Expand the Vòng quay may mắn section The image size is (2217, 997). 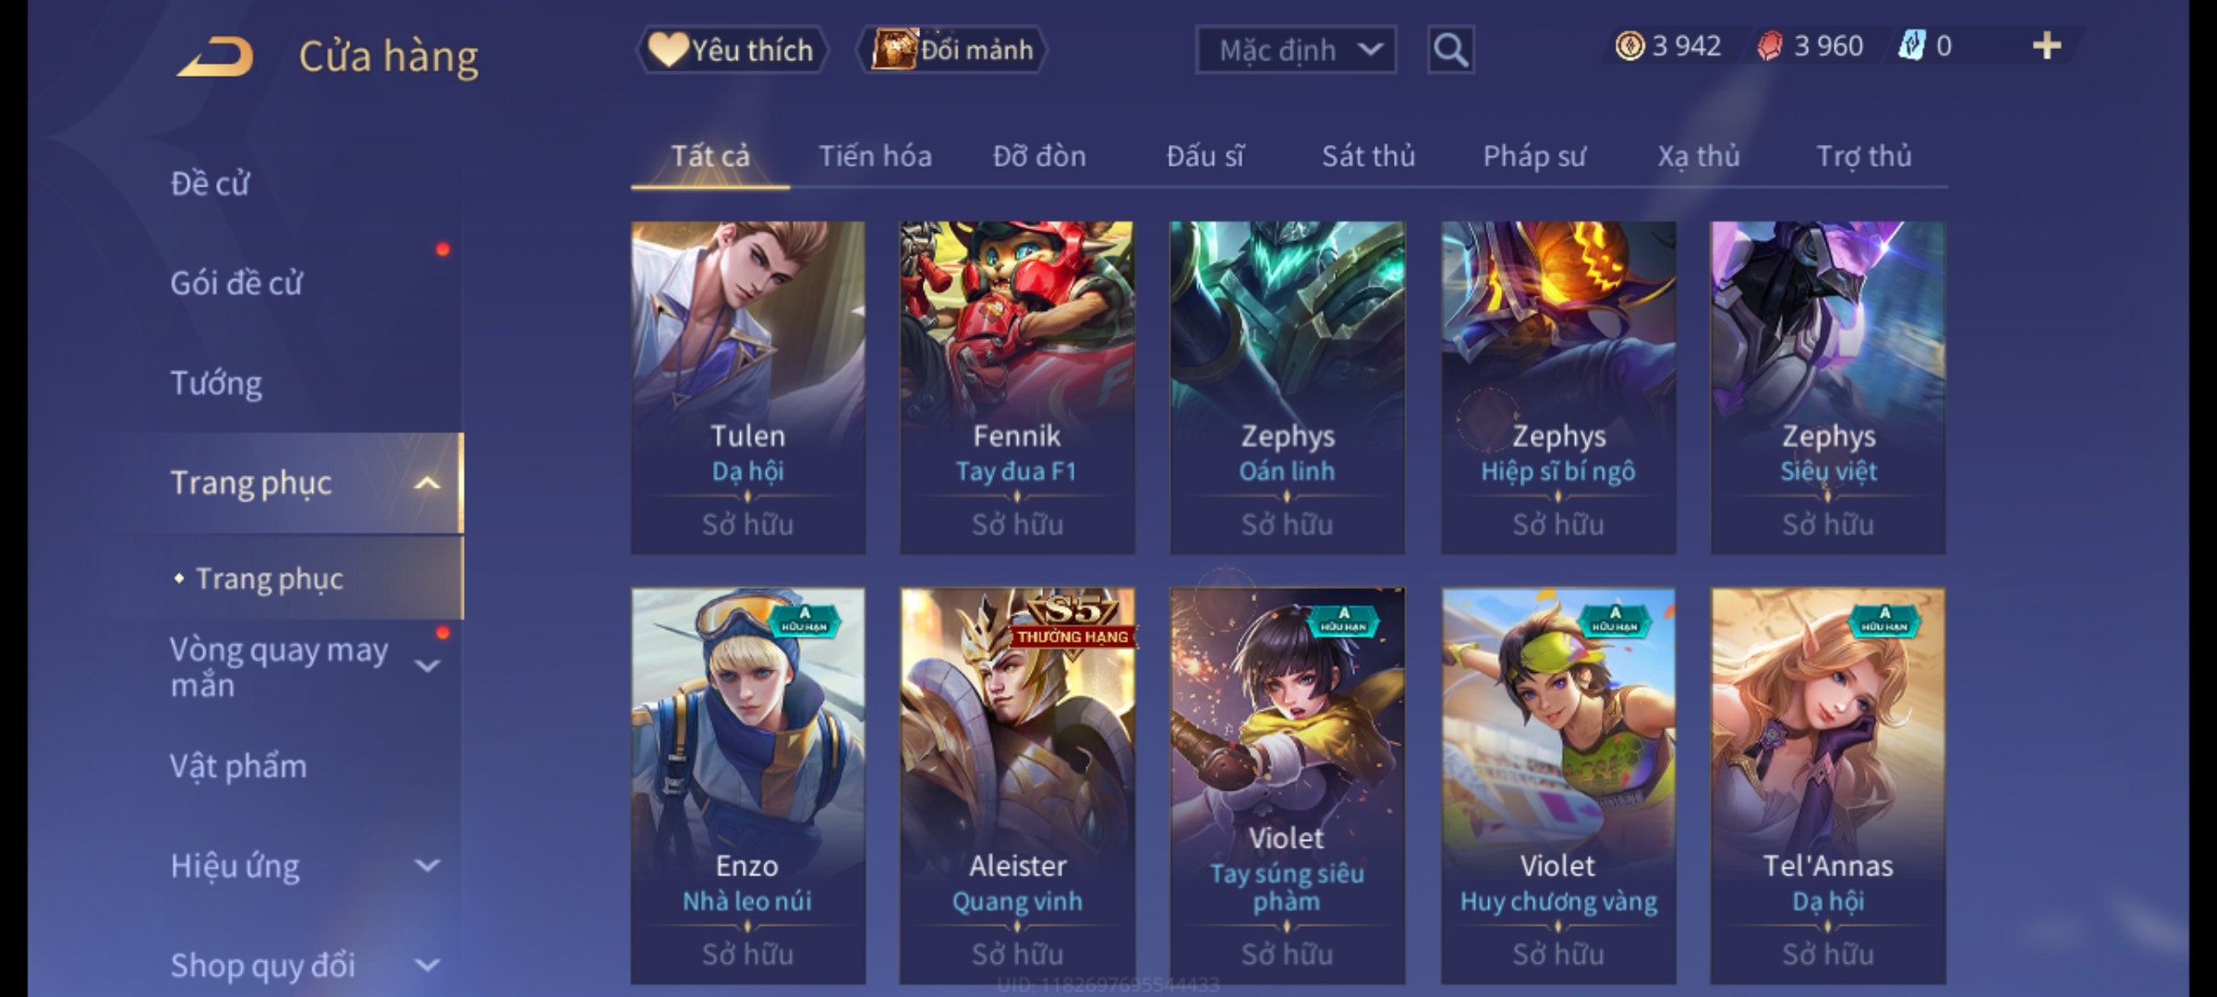pos(427,665)
